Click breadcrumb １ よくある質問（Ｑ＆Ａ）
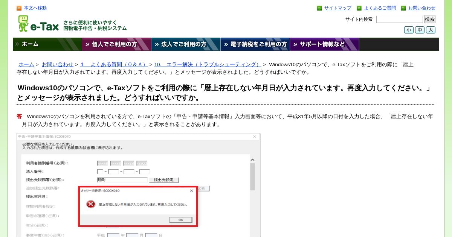Image resolution: width=452 pixels, height=237 pixels. [113, 64]
